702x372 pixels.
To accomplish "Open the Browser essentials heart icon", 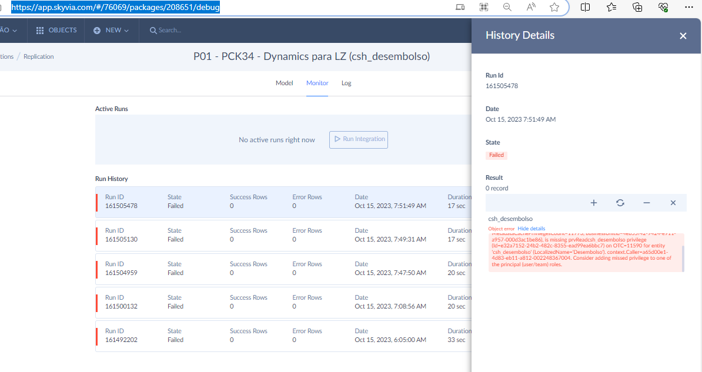I will pyautogui.click(x=663, y=7).
